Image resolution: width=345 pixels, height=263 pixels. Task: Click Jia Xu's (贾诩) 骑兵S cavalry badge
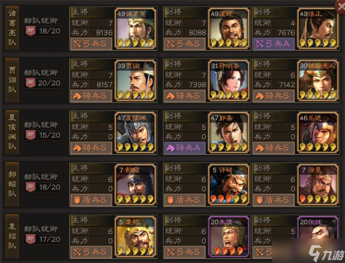(x=91, y=96)
